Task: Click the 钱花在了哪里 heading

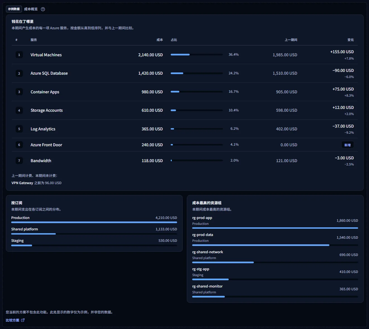Action: pyautogui.click(x=23, y=21)
